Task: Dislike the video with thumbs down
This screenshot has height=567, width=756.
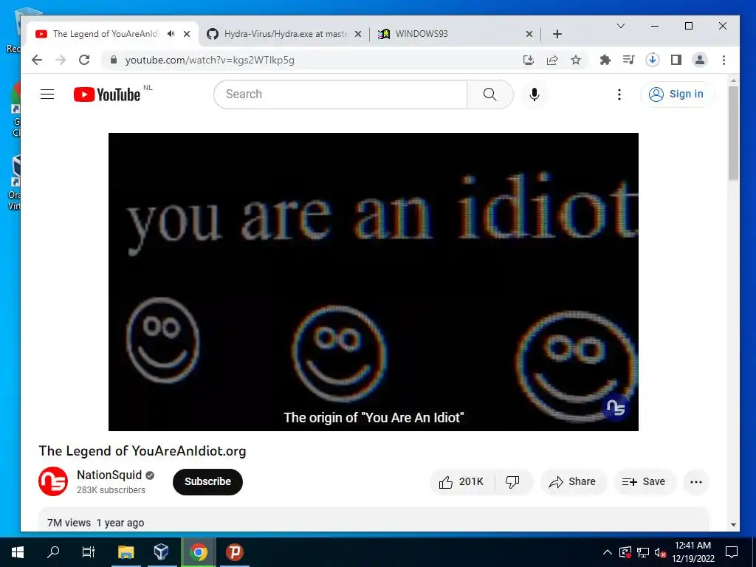Action: (513, 481)
